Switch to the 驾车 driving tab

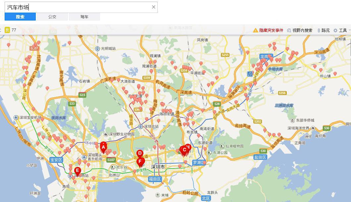click(x=84, y=17)
